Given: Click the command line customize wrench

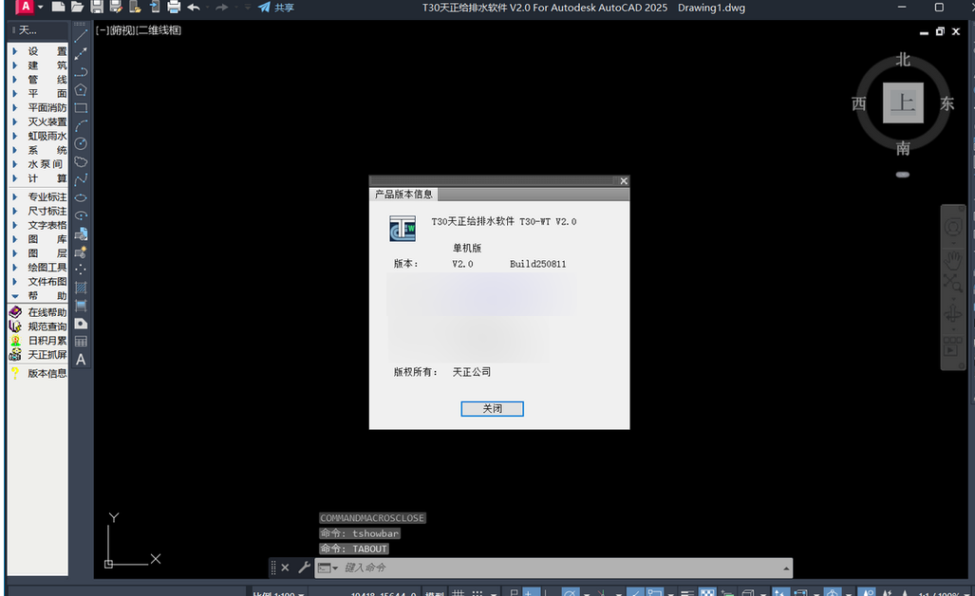Looking at the screenshot, I should (x=304, y=568).
